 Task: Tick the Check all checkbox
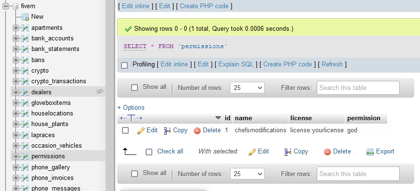(x=149, y=152)
